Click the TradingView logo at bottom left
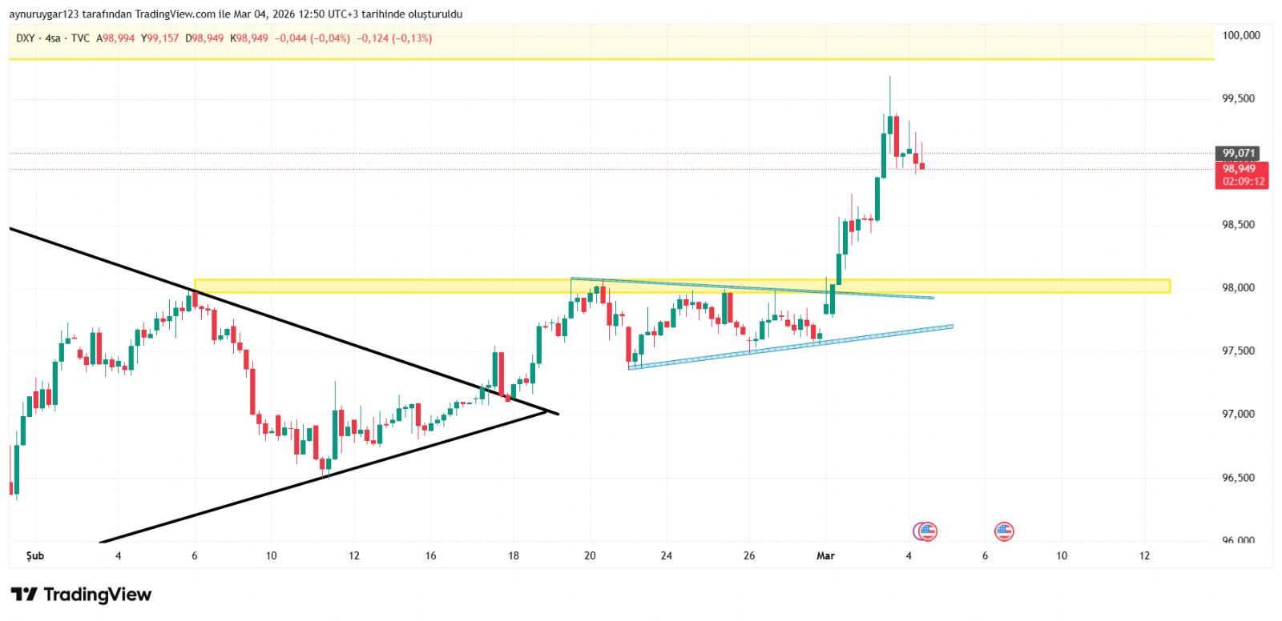This screenshot has width=1282, height=621. (x=81, y=595)
